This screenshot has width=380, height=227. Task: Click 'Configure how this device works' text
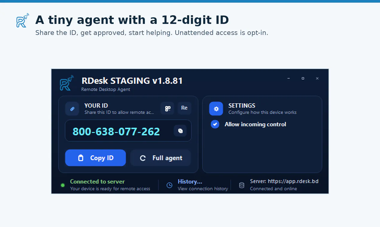point(262,112)
